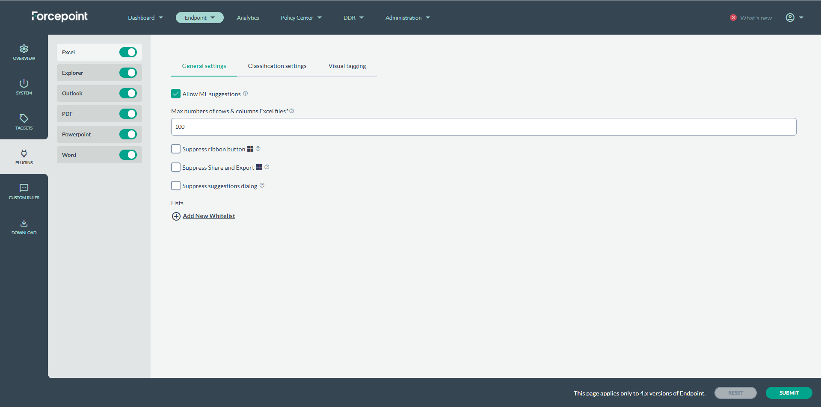Click Windows icon beside Suppress Share and Export

click(x=259, y=167)
